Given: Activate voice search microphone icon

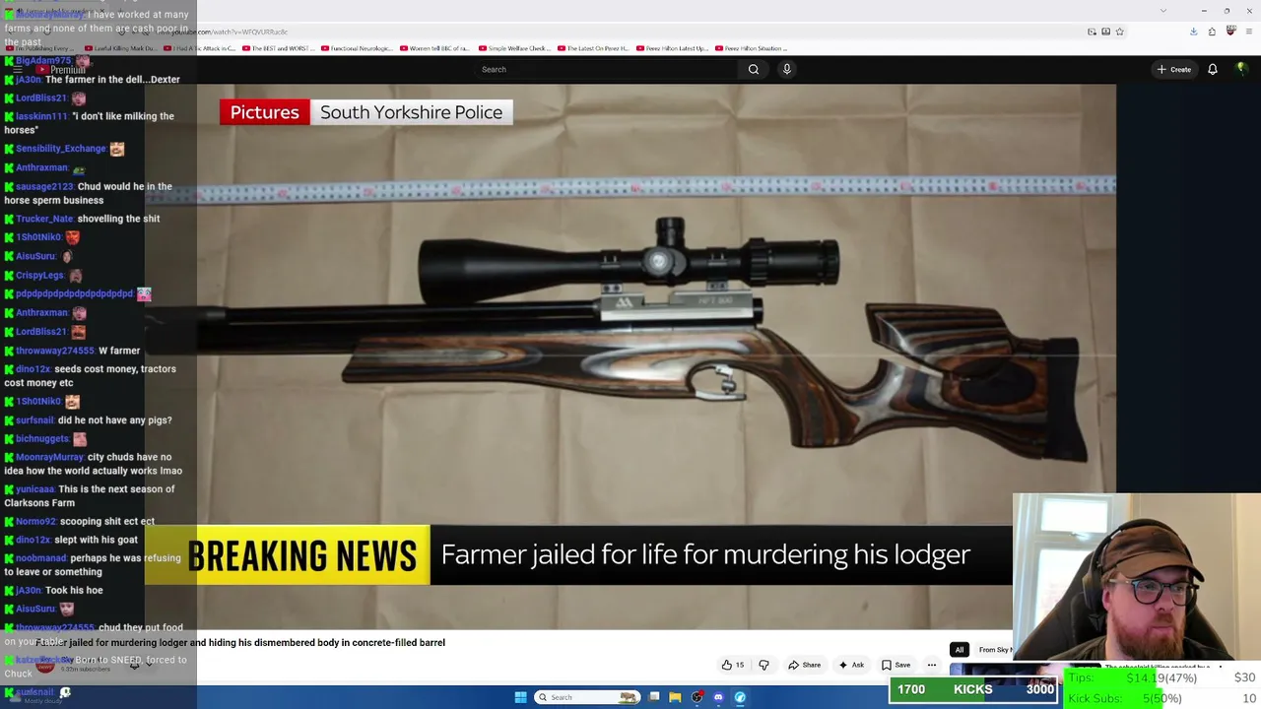Looking at the screenshot, I should (x=786, y=69).
